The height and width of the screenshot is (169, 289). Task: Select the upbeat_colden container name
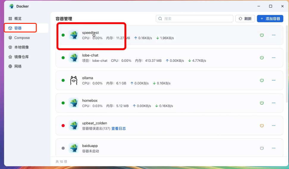95,123
